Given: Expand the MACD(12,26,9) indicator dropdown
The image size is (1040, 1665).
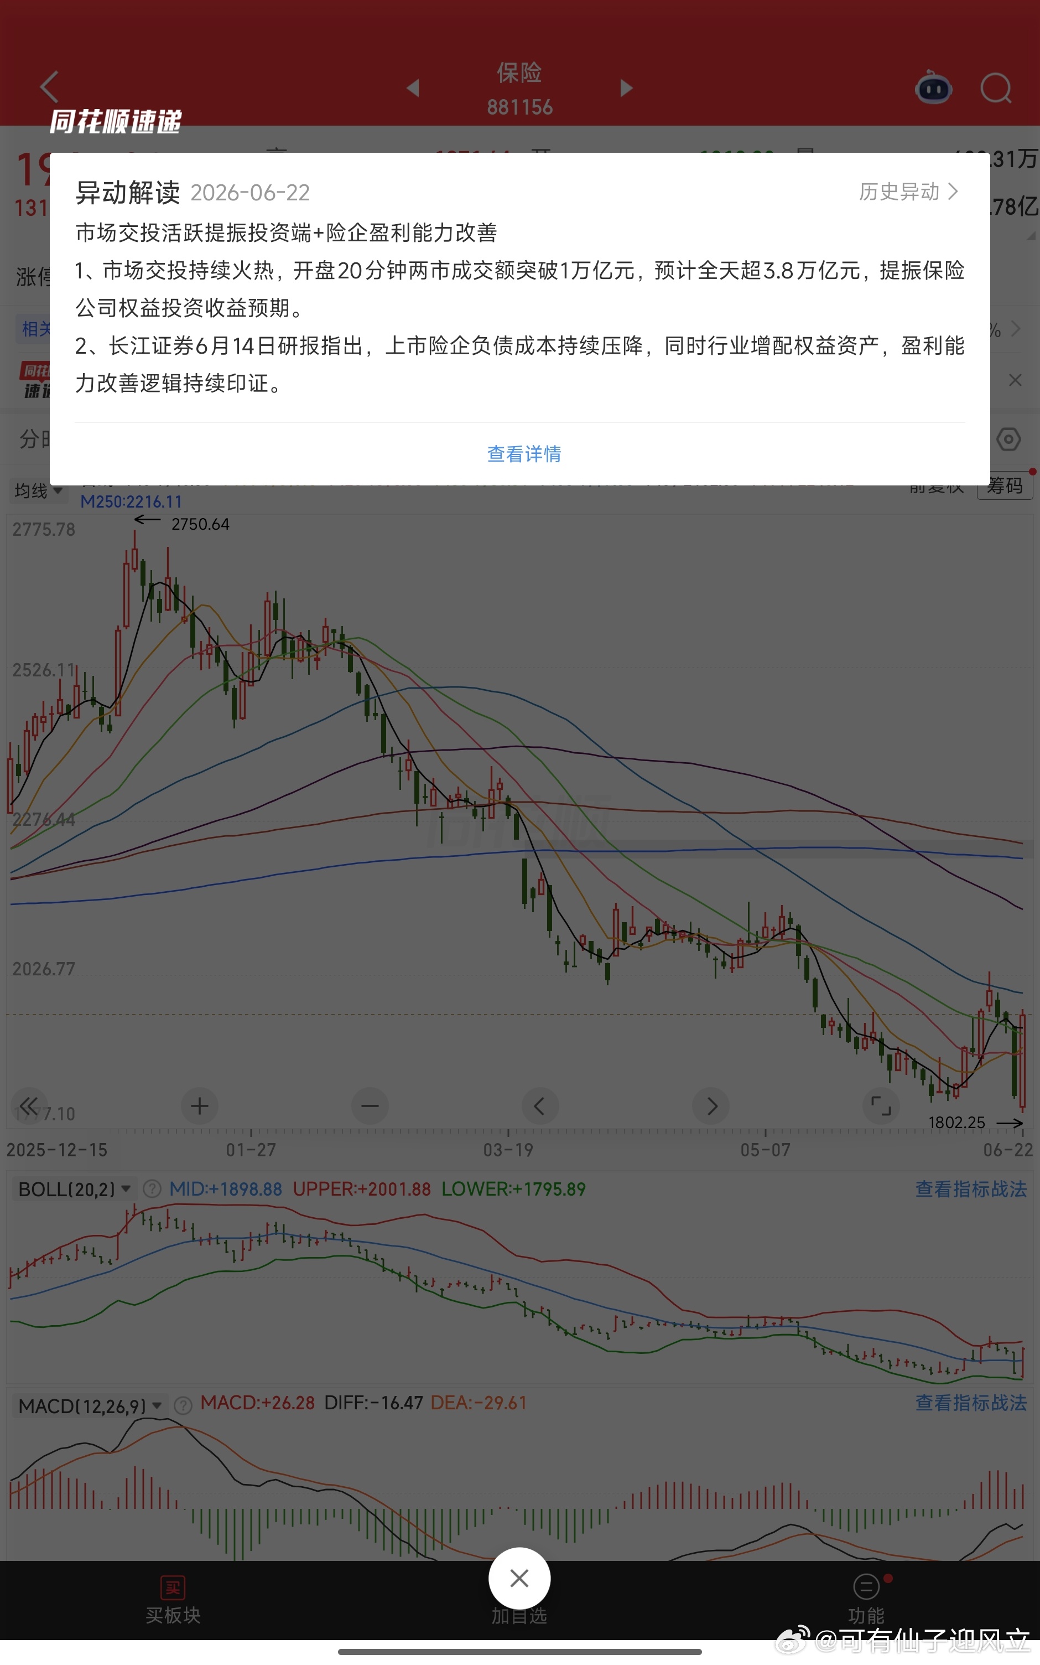Looking at the screenshot, I should (90, 1405).
